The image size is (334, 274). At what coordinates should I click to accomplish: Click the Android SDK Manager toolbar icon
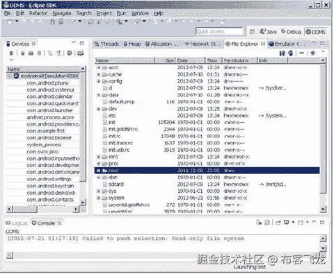pyautogui.click(x=53, y=22)
